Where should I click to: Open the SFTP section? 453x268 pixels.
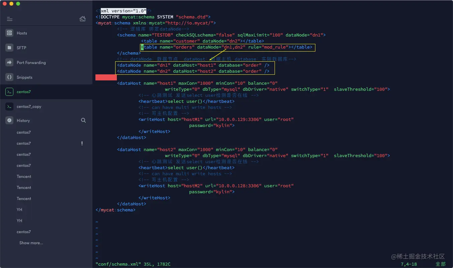[46, 48]
